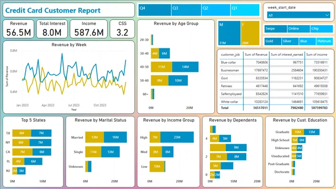This screenshot has height=189, width=336.
Task: Click the Total Interest 8.0M card
Action: click(52, 29)
